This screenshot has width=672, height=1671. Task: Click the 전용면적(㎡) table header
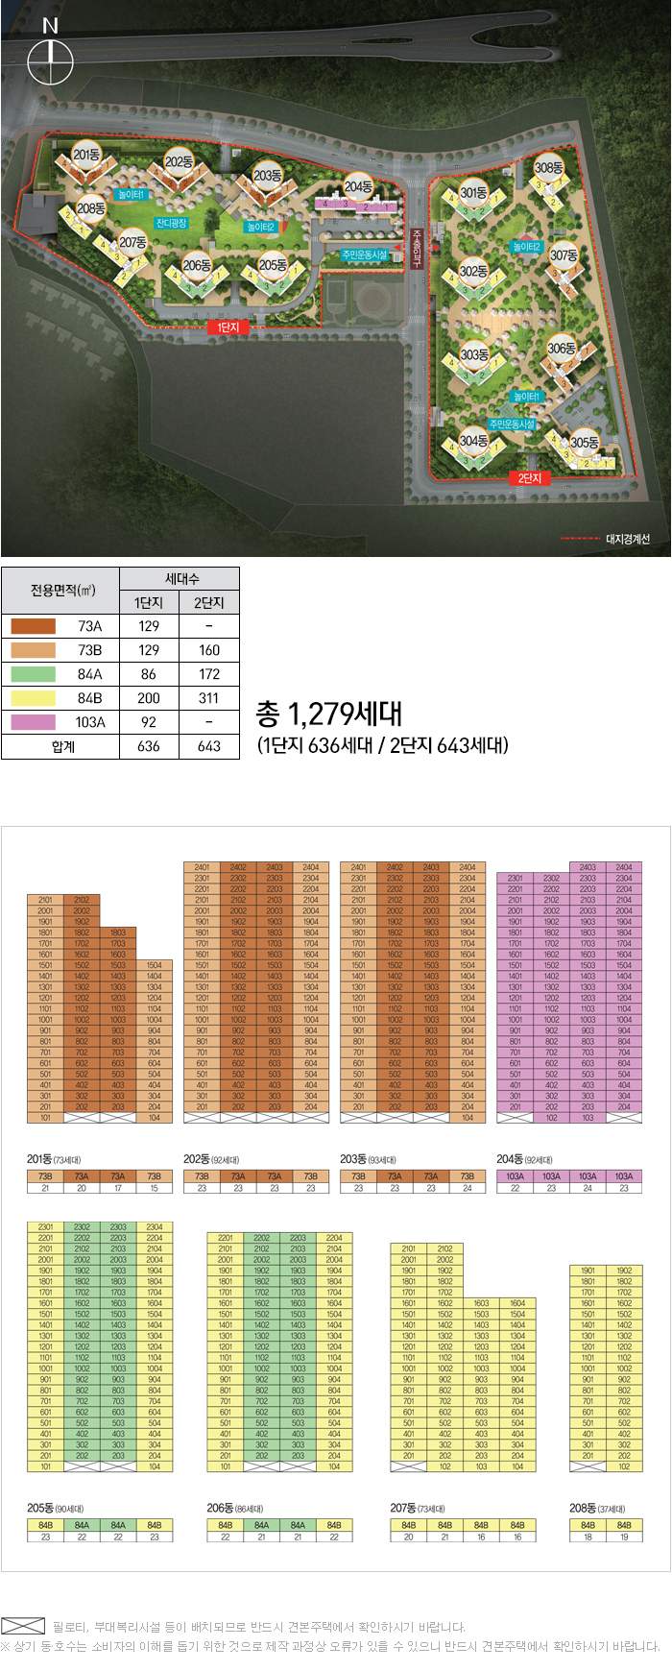click(60, 590)
